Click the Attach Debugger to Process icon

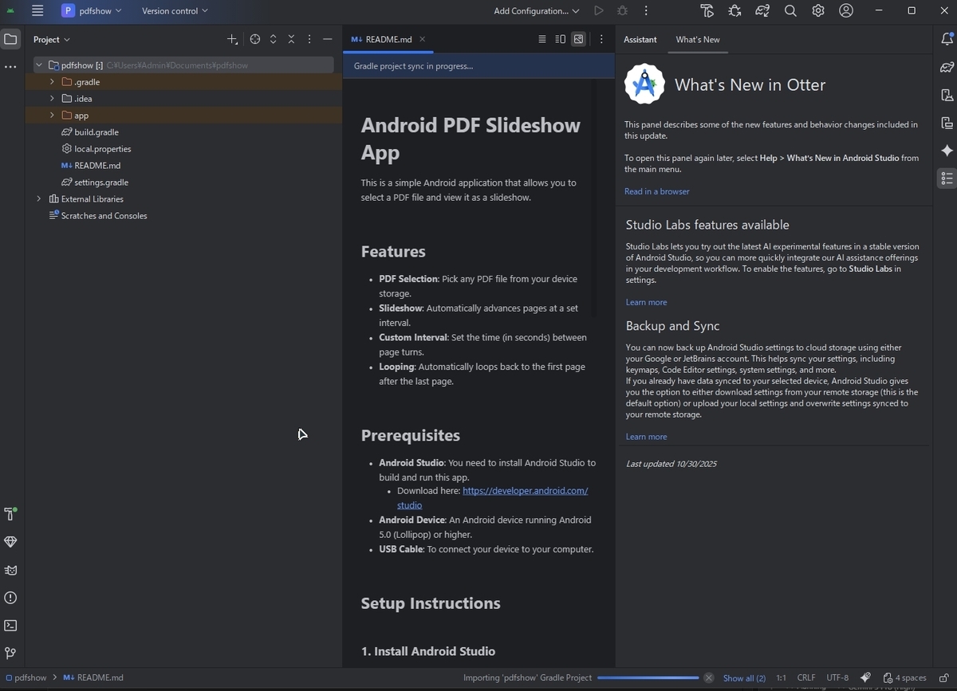click(x=734, y=11)
